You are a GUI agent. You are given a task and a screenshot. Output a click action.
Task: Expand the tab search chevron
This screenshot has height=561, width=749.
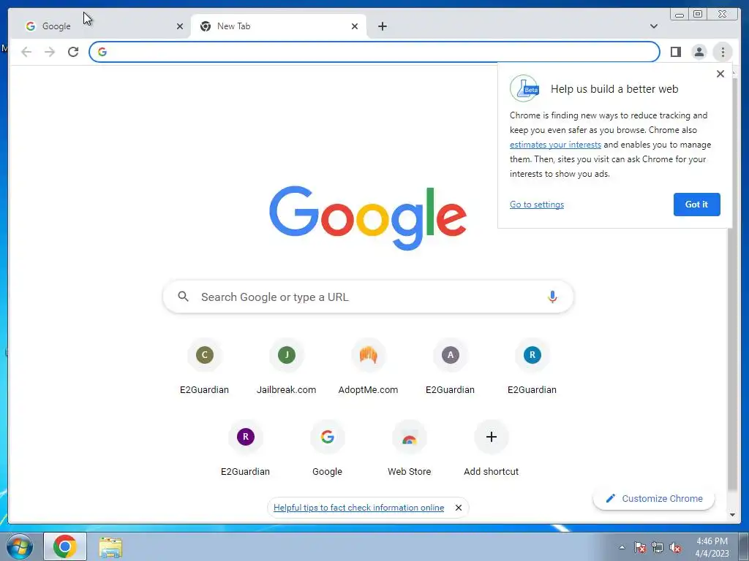[653, 26]
